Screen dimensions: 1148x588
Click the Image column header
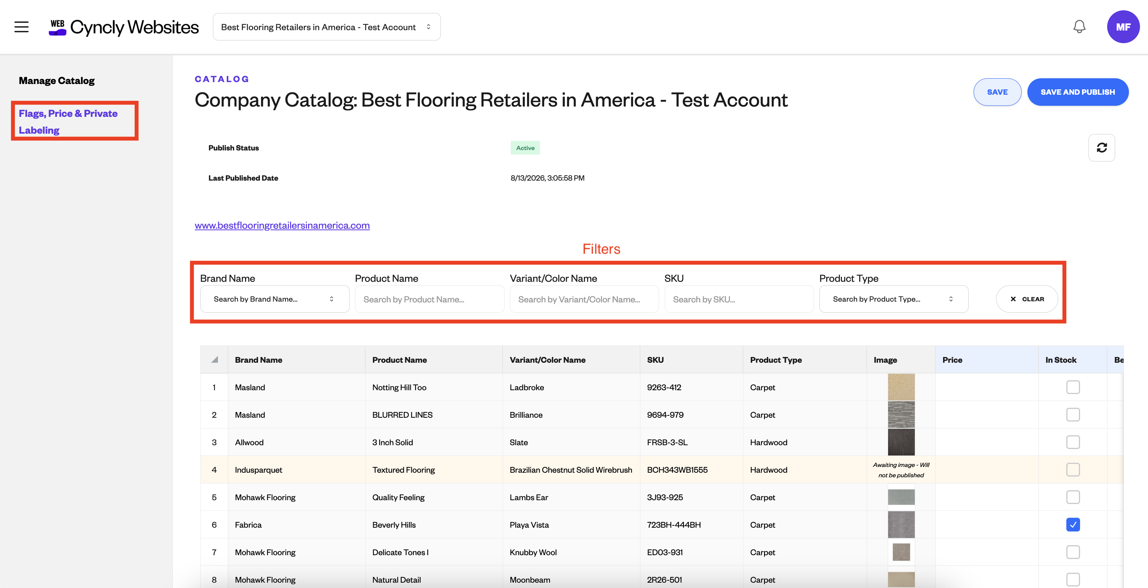[901, 360]
